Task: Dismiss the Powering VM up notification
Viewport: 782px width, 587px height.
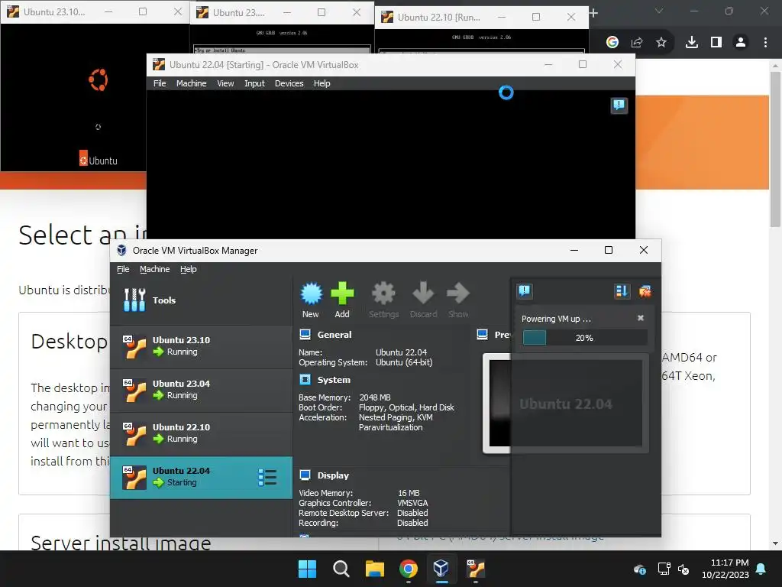Action: click(641, 318)
